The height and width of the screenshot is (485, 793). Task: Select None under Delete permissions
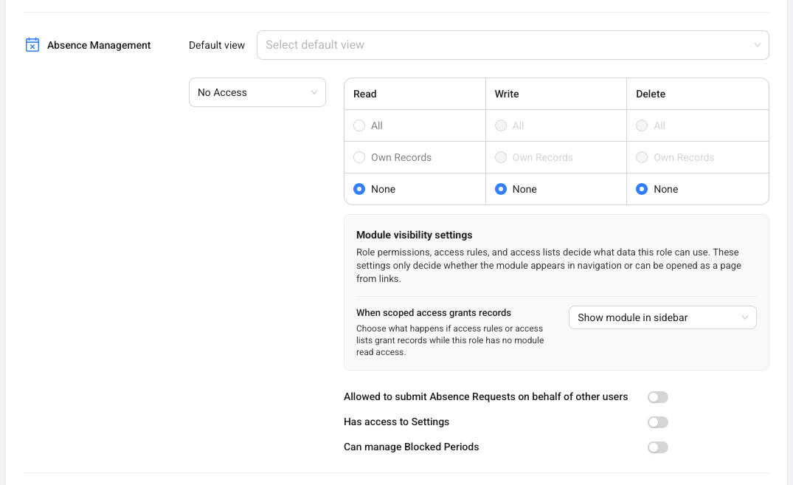pos(642,189)
